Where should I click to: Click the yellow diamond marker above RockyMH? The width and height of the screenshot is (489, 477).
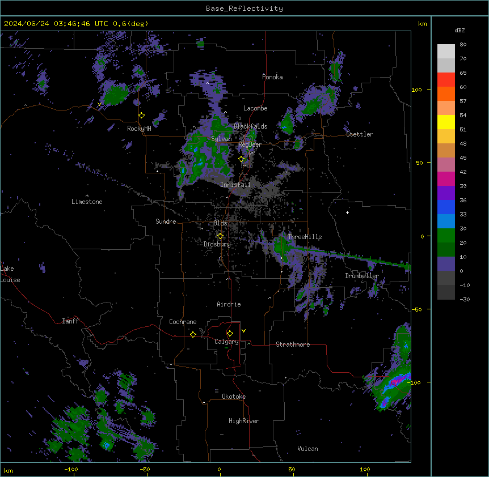click(x=141, y=116)
